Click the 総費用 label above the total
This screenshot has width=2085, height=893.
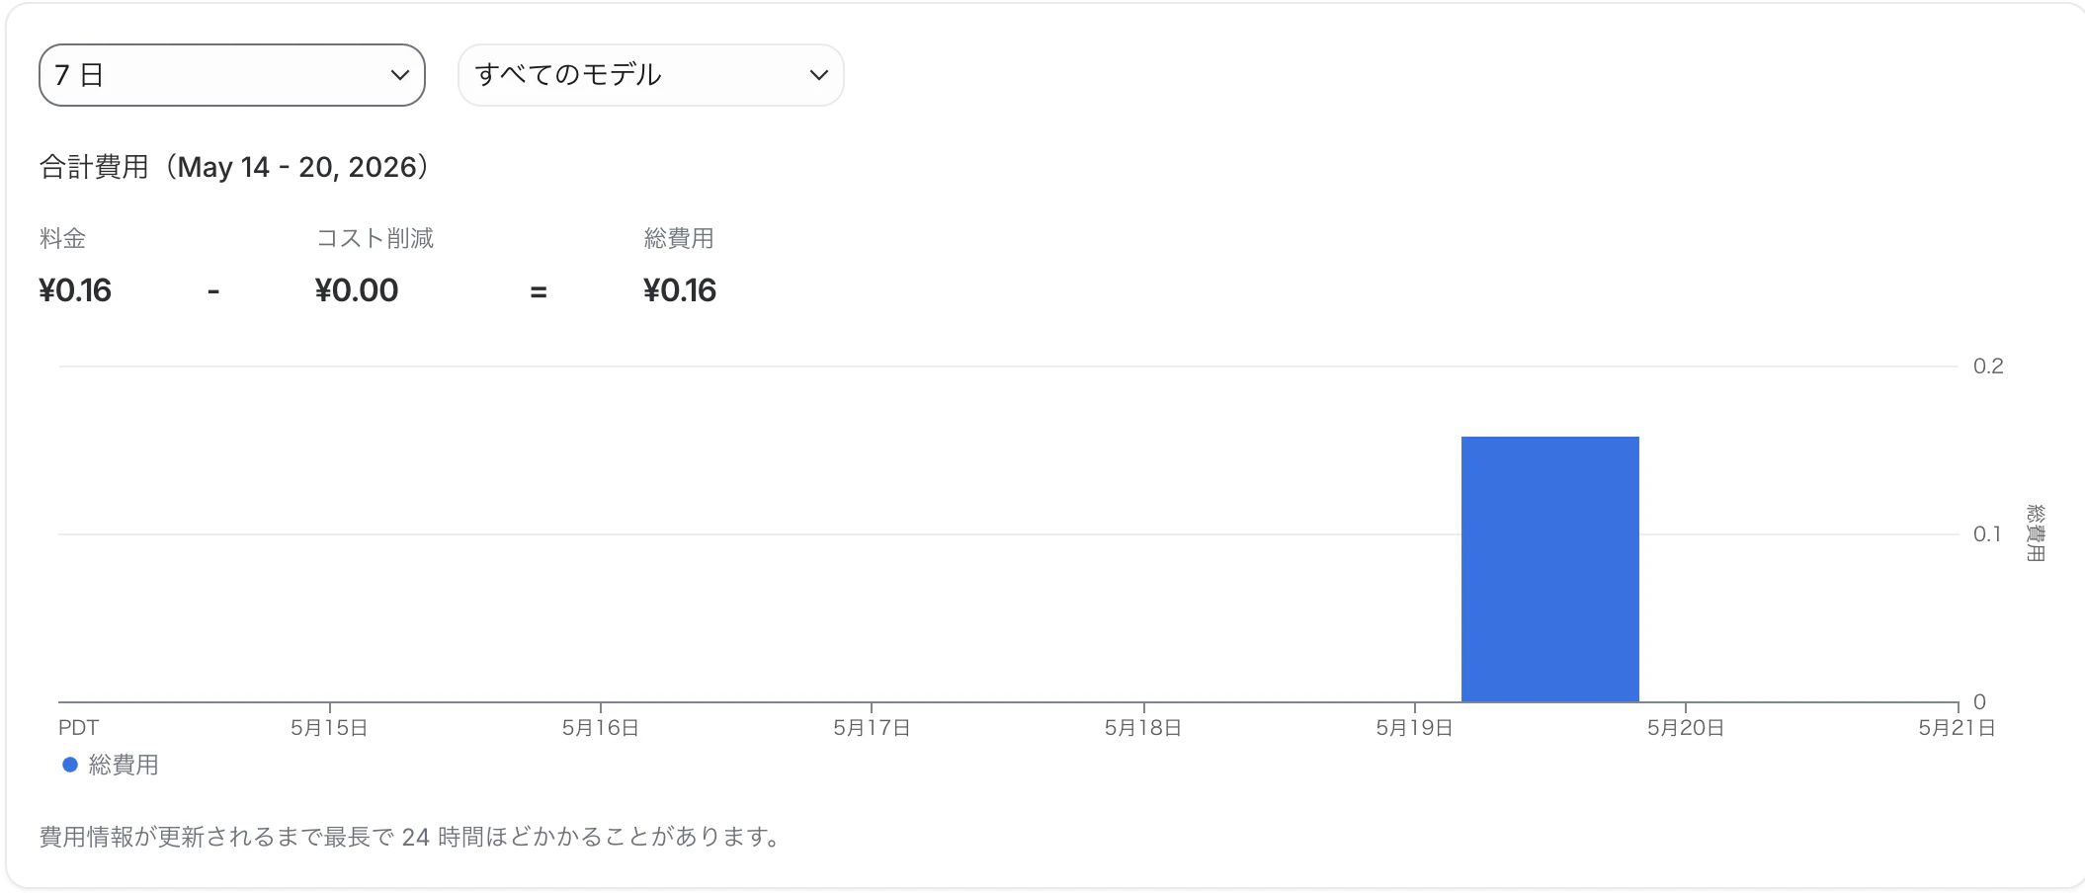(679, 238)
